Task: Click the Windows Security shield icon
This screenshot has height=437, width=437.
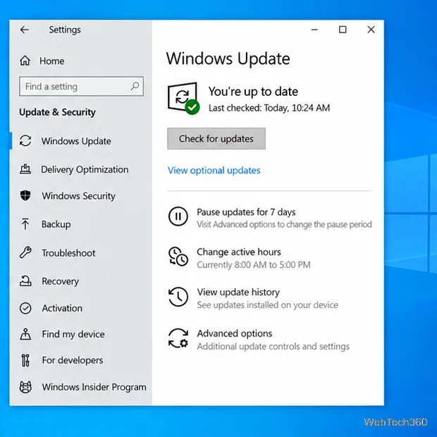Action: 25,195
